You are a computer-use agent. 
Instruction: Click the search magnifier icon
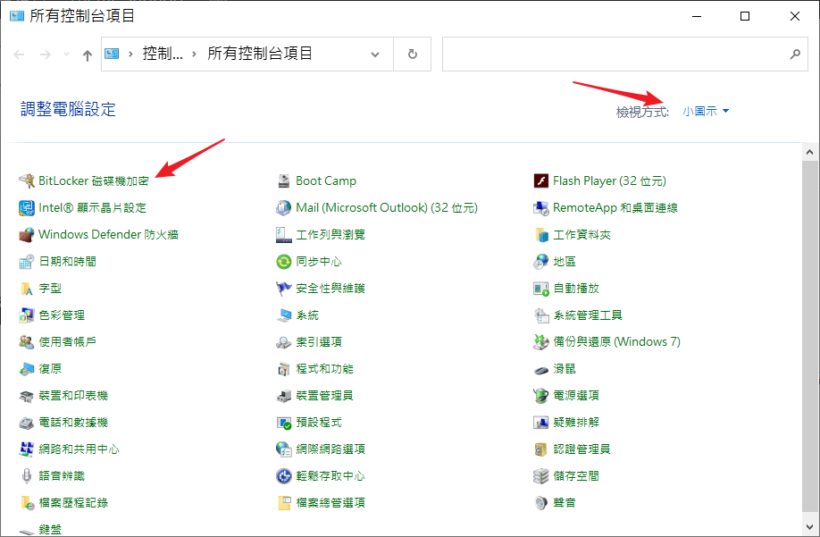tap(795, 54)
